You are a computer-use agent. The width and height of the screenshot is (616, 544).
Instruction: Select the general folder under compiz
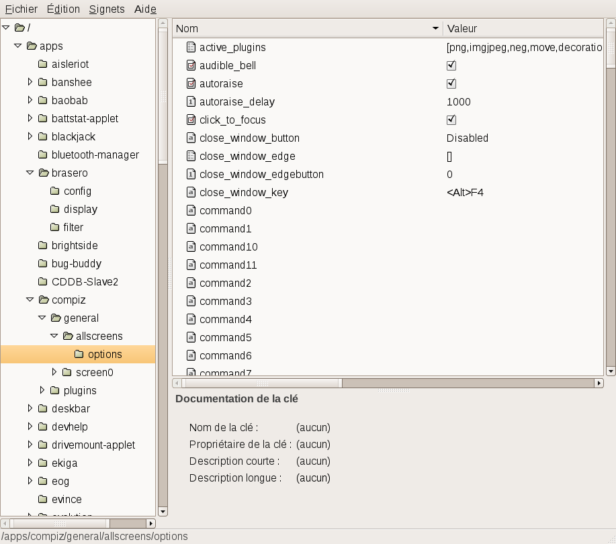[x=81, y=318]
